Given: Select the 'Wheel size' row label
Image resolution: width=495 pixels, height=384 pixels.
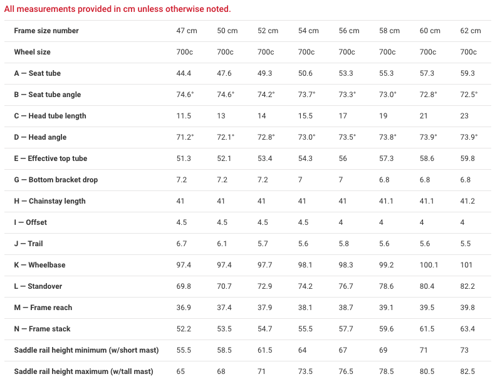Looking at the screenshot, I should point(33,52).
